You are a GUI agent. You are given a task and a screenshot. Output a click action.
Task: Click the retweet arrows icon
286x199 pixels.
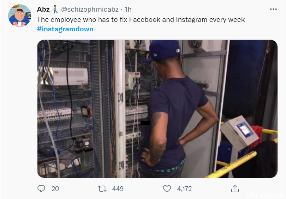tap(102, 189)
